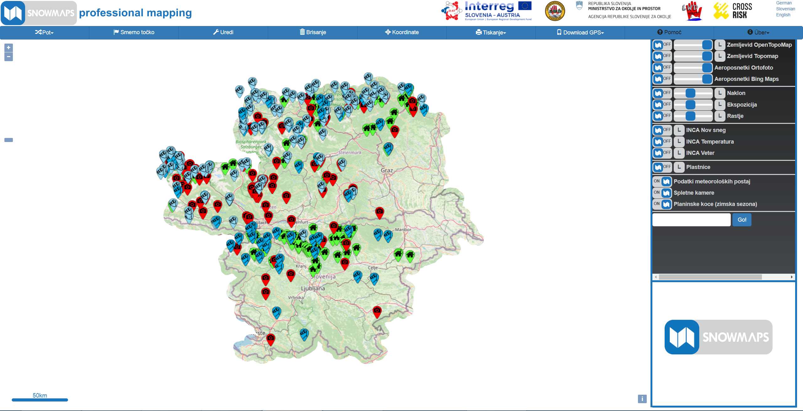This screenshot has width=803, height=411.
Task: Toggle the Spletne kamere layer off
Action: click(x=662, y=192)
